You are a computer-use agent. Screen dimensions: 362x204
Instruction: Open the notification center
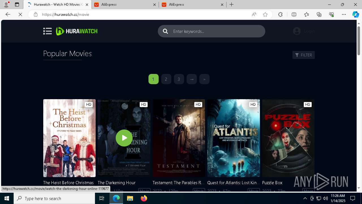click(x=353, y=198)
